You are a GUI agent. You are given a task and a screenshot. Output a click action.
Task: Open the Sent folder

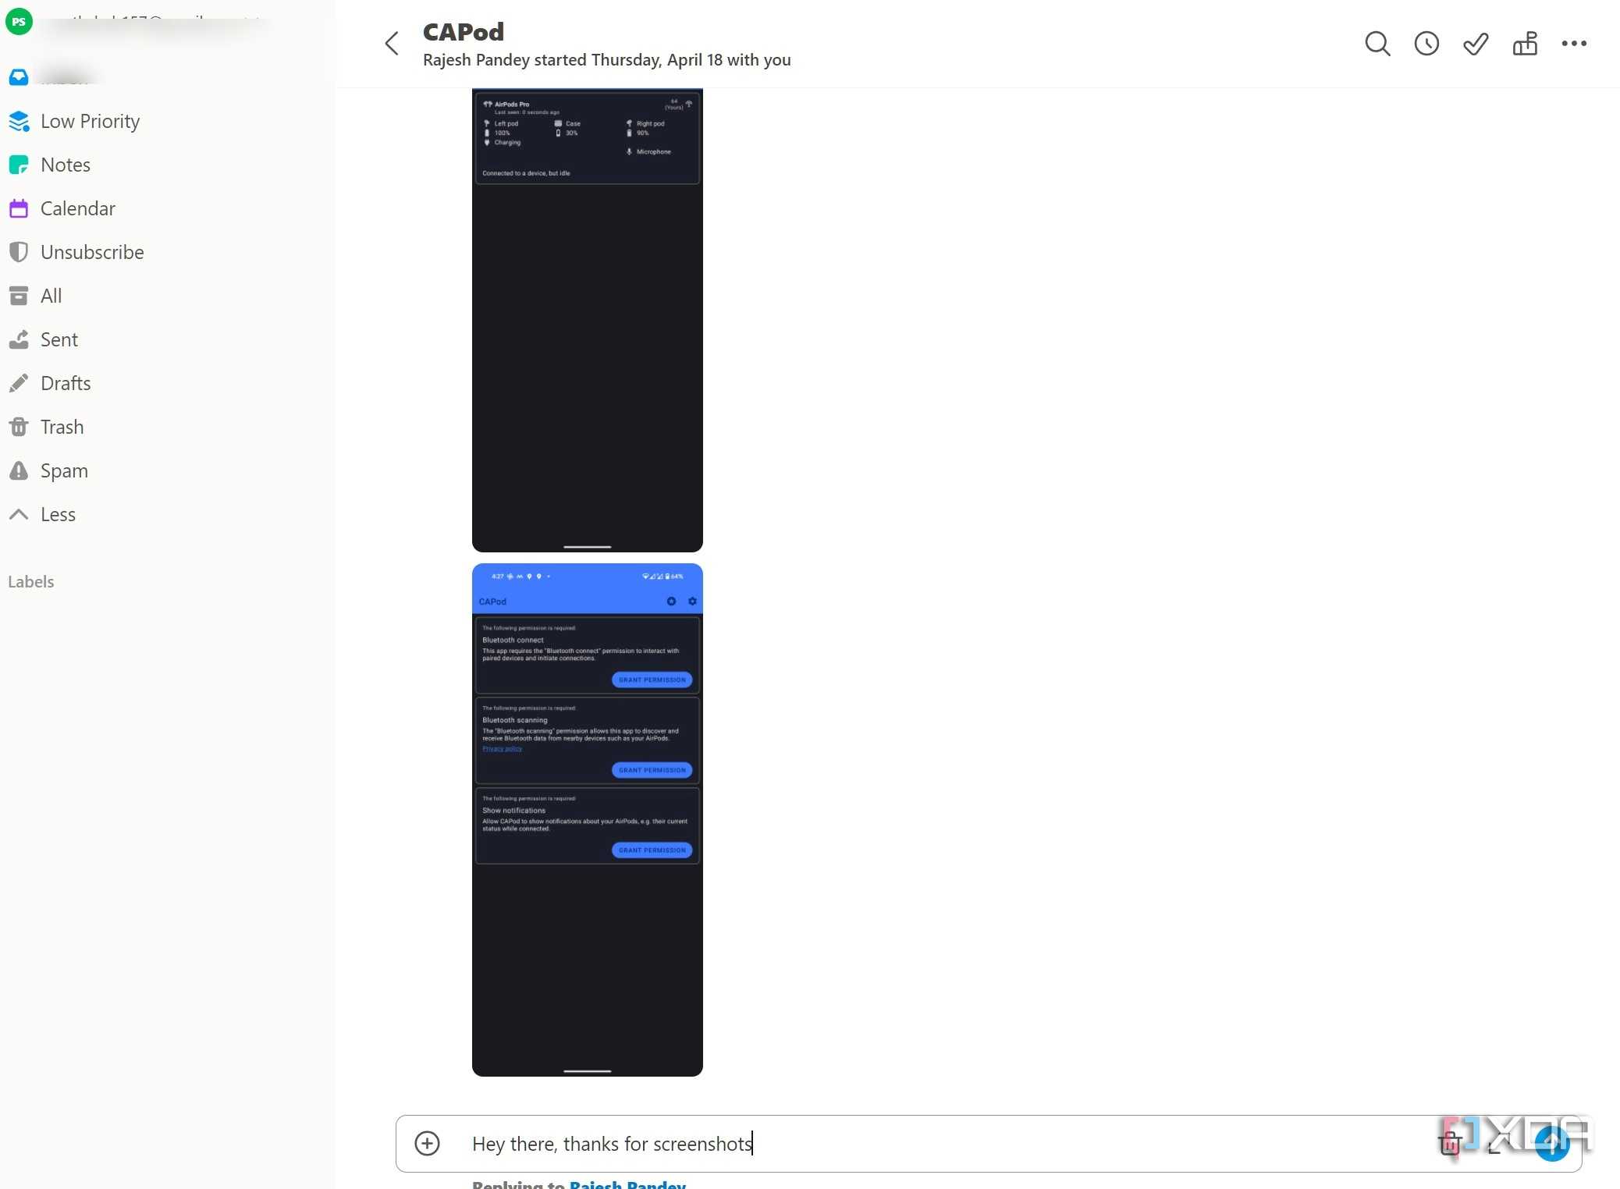(59, 339)
